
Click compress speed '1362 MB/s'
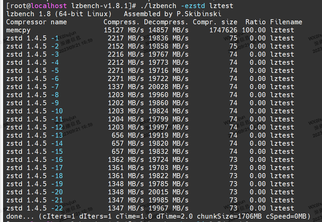[x=126, y=160]
